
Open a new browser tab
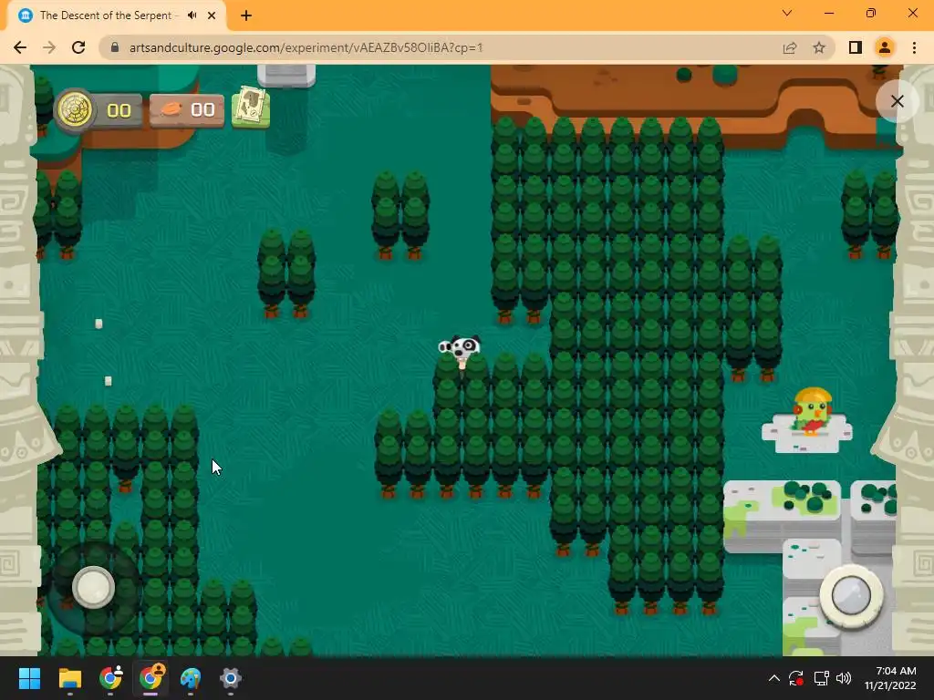(x=246, y=15)
